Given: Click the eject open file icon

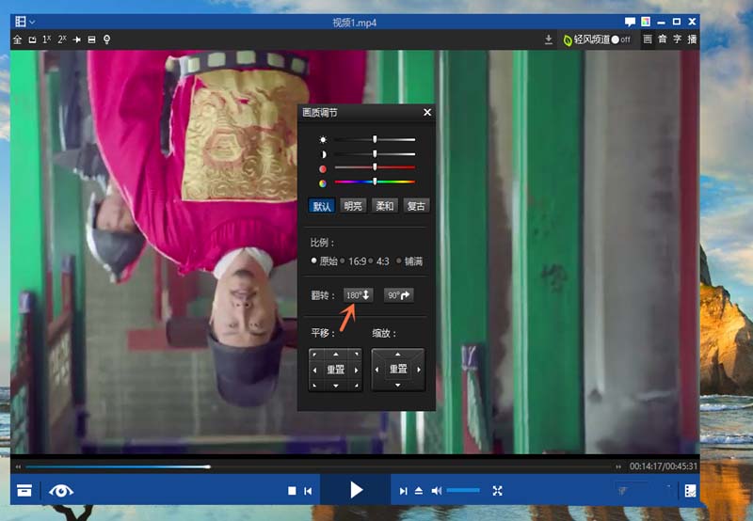Looking at the screenshot, I should click(x=419, y=490).
